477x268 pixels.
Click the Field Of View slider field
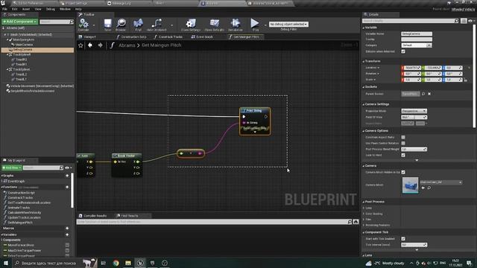pos(414,118)
